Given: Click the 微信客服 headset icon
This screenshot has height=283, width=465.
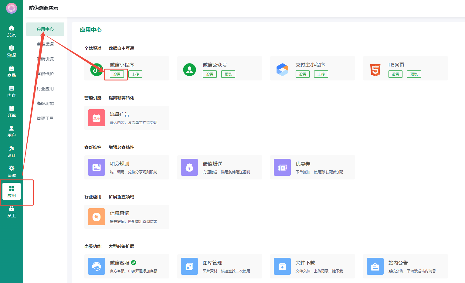Looking at the screenshot, I should tap(97, 266).
